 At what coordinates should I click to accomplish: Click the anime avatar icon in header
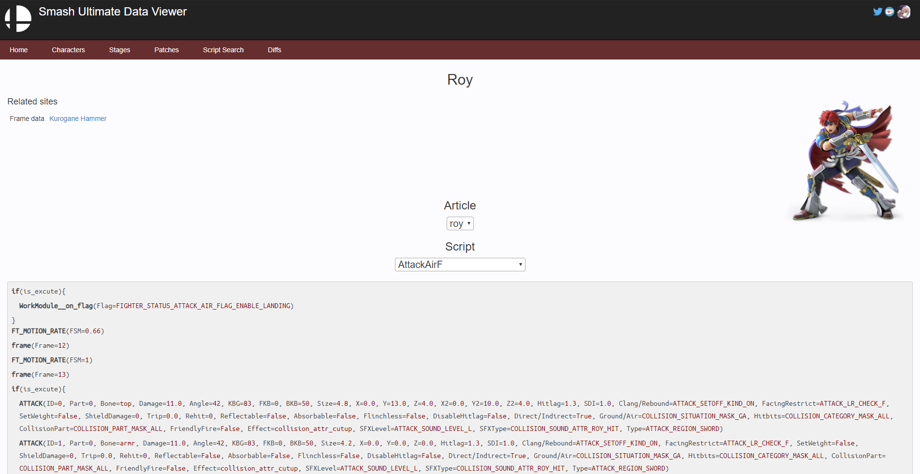coord(903,12)
